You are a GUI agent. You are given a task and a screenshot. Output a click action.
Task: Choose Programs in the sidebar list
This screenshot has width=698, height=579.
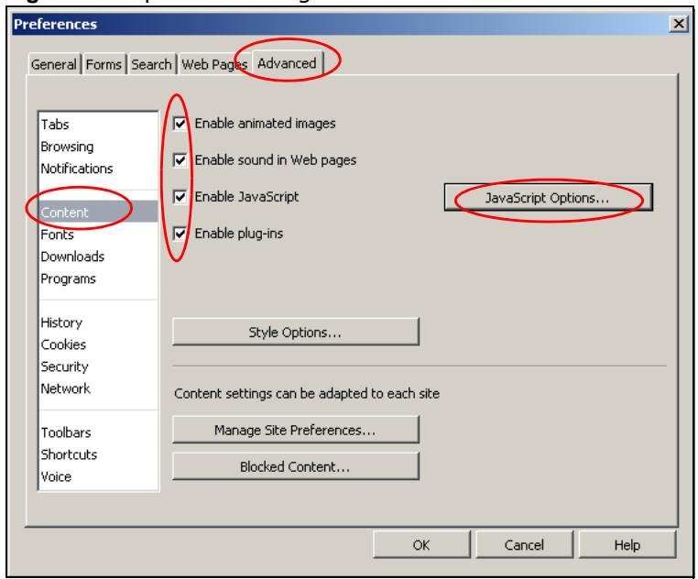[x=98, y=279]
